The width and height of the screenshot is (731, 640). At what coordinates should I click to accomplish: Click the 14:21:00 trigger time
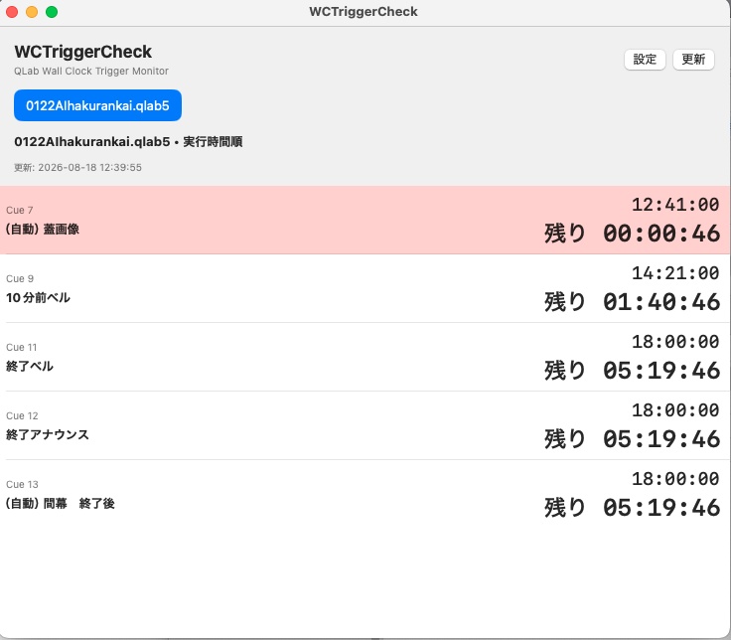pos(675,273)
